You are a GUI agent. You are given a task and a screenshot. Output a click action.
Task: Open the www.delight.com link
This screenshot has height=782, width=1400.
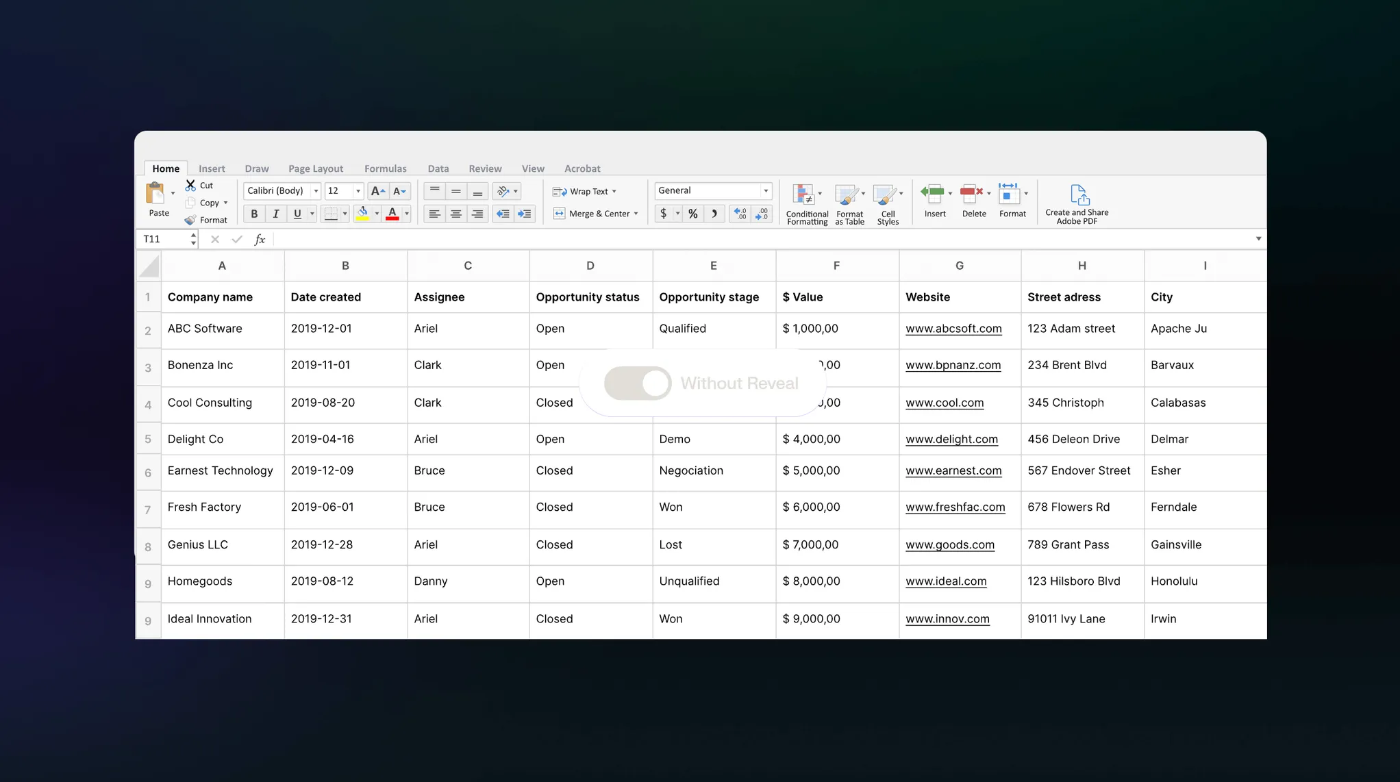coord(951,439)
